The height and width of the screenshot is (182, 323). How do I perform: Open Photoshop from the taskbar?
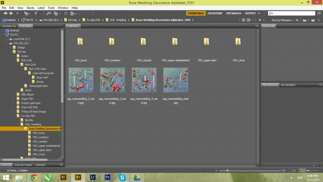point(107,177)
